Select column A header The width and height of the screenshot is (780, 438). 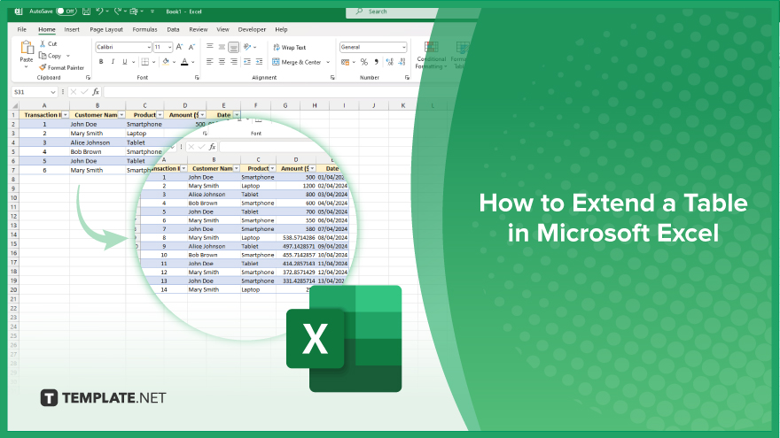pyautogui.click(x=44, y=105)
